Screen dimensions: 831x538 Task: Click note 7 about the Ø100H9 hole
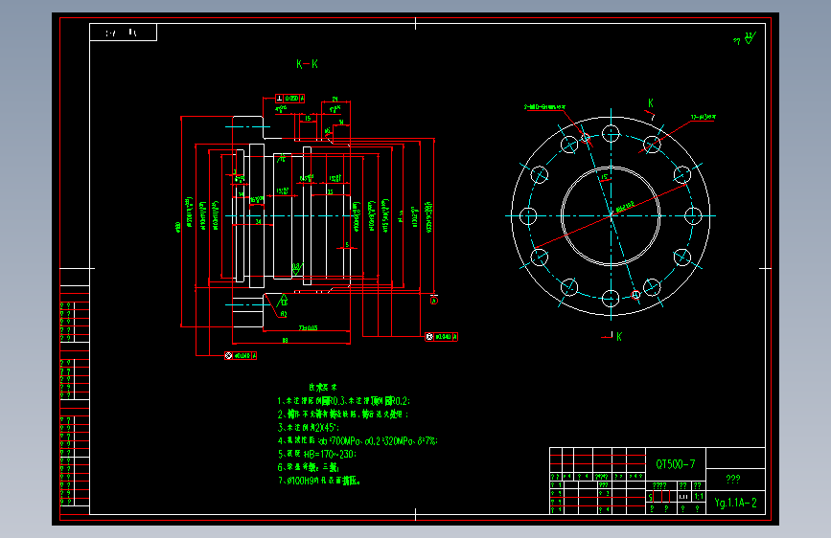[319, 481]
